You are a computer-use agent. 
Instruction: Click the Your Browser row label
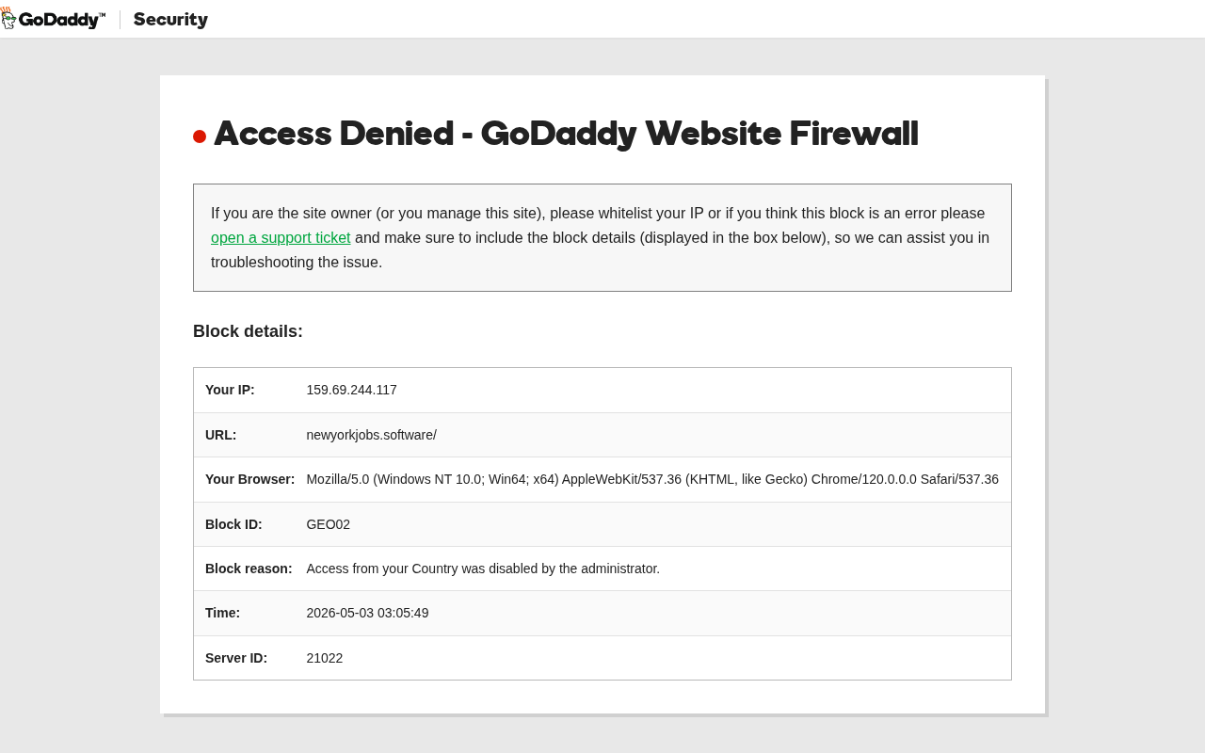click(249, 479)
